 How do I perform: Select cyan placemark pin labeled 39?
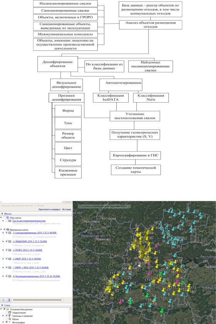point(188,210)
